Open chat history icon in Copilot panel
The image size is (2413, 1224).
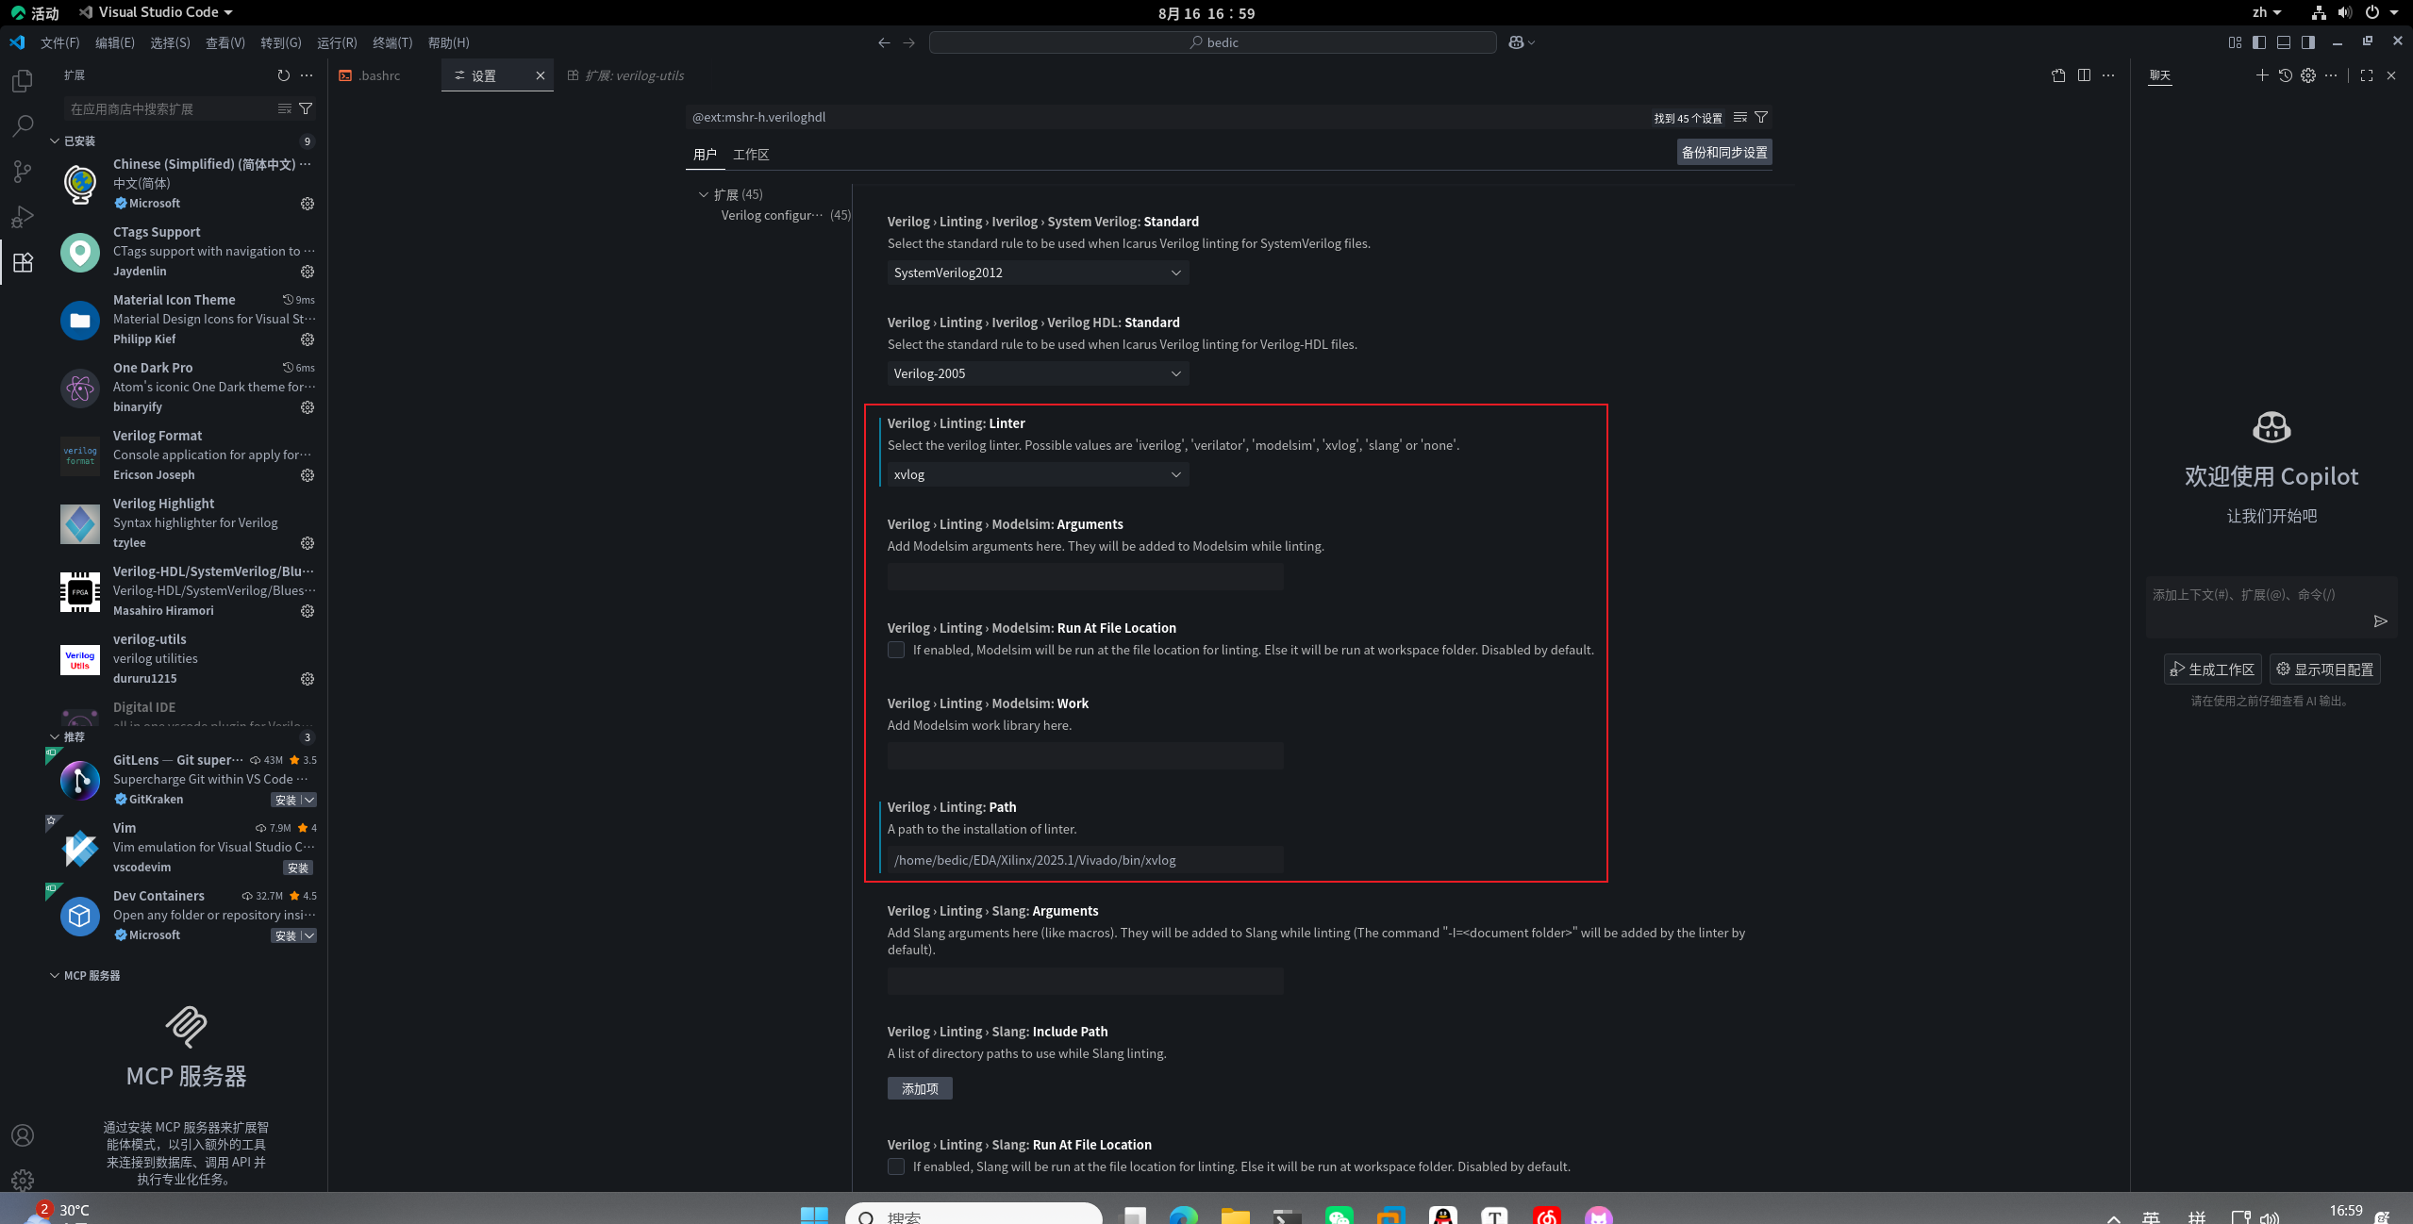pos(2285,75)
